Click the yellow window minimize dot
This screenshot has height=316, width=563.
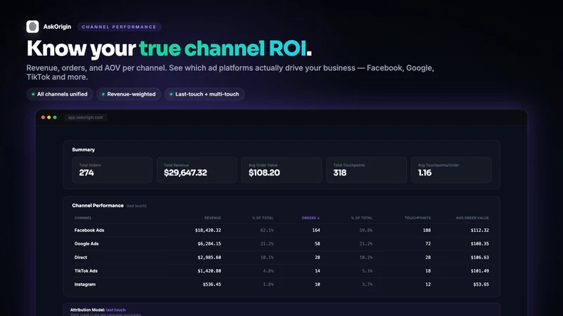(49, 117)
